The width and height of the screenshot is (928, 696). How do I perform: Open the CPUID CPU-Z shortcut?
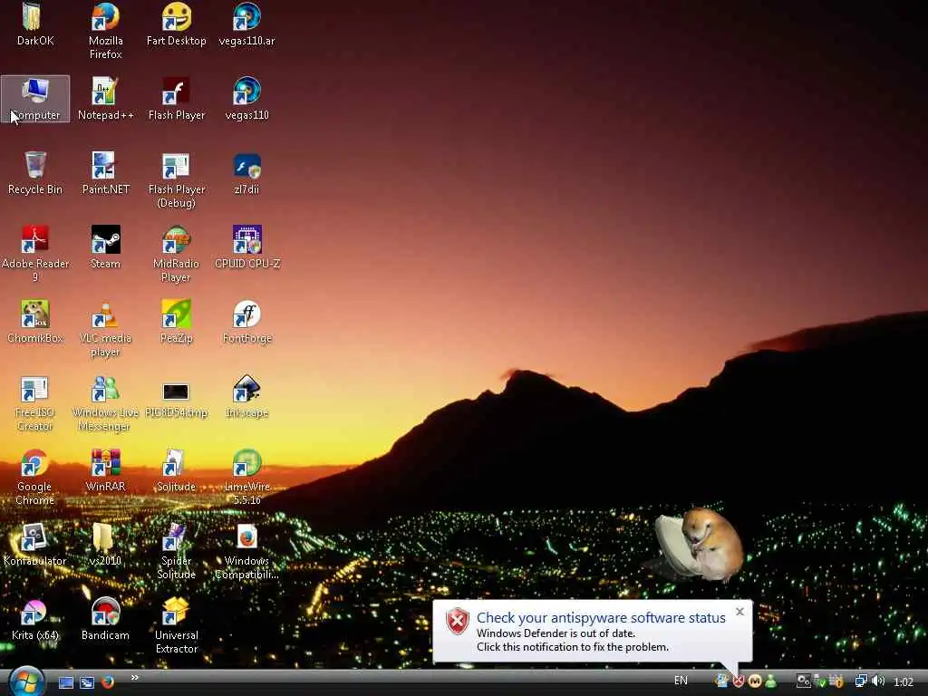coord(246,247)
